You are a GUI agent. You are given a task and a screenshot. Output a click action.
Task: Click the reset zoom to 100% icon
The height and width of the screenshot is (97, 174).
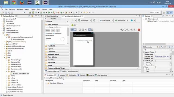click(x=128, y=30)
